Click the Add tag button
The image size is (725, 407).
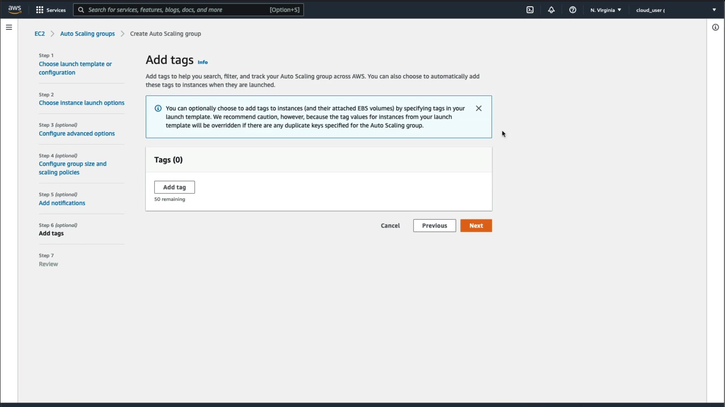point(174,187)
